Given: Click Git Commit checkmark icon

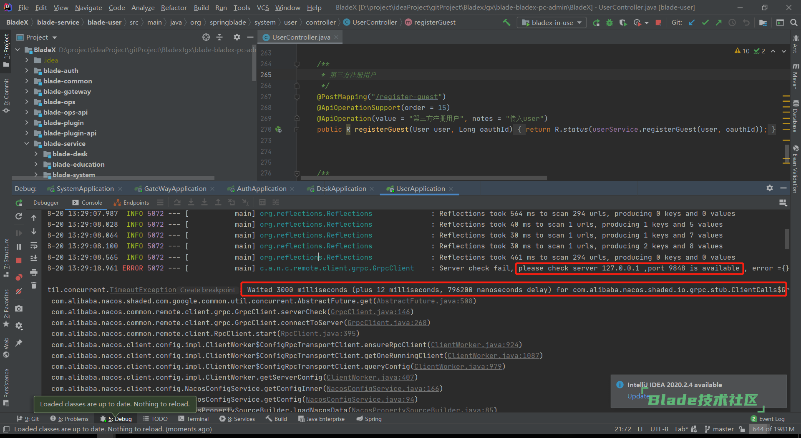Looking at the screenshot, I should (705, 23).
